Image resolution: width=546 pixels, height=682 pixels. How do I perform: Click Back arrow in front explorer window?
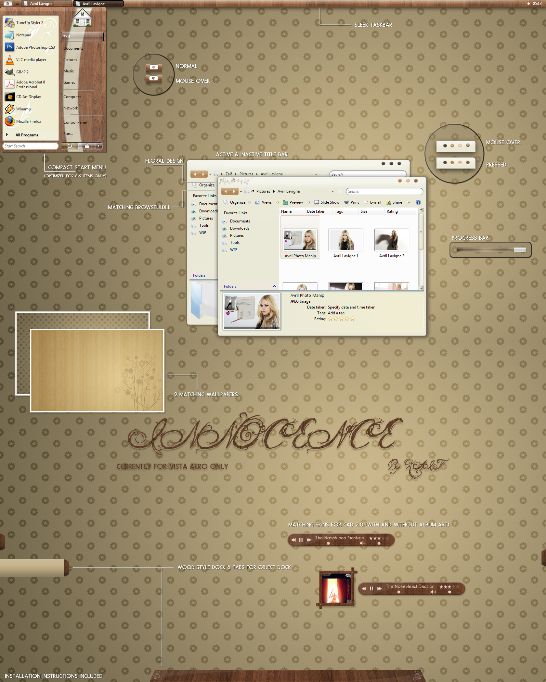click(226, 192)
